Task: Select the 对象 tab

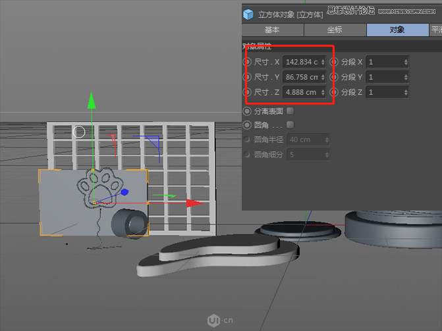Action: pyautogui.click(x=397, y=30)
